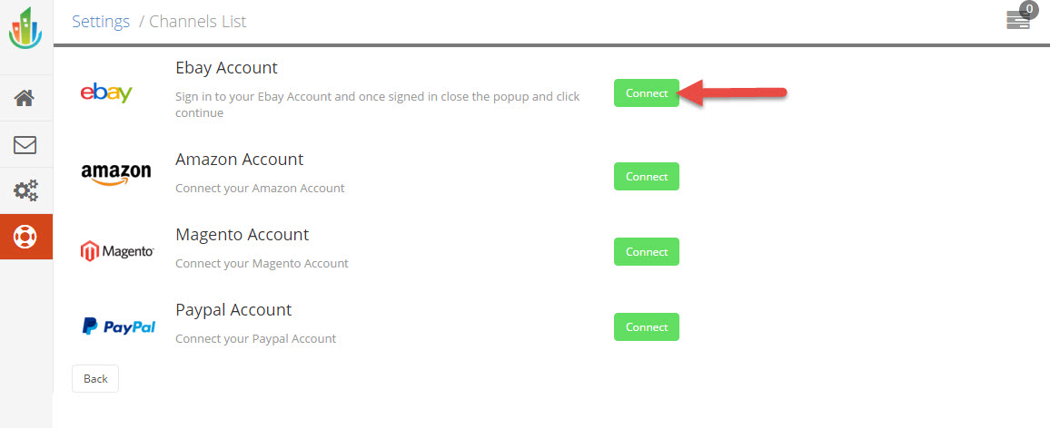Click the app logo in sidebar
The width and height of the screenshot is (1050, 428).
[x=25, y=29]
